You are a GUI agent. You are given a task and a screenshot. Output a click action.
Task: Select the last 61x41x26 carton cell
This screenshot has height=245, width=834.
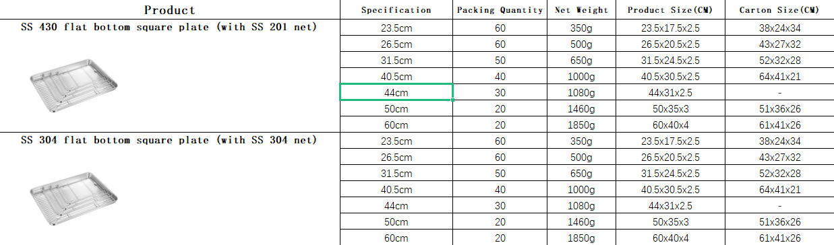tap(779, 238)
